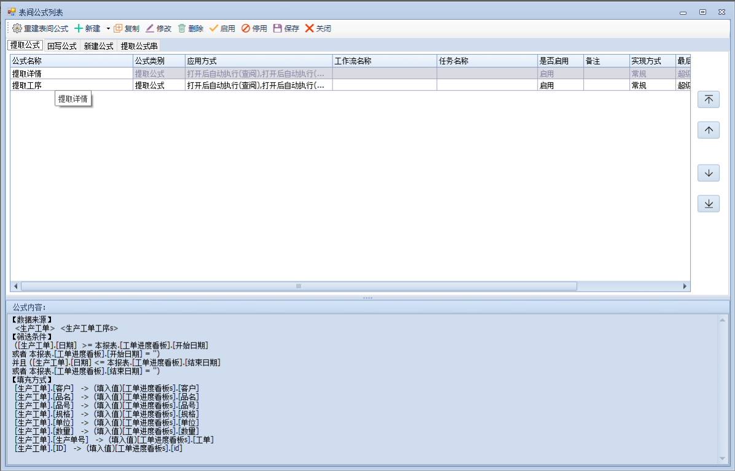
Task: Move row to bottom with the bottom arrow button
Action: pyautogui.click(x=708, y=204)
